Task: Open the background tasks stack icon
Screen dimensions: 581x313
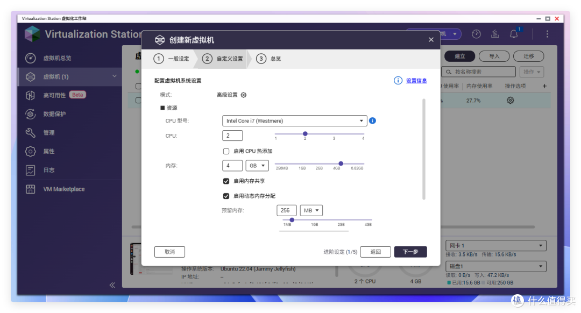Action: tap(495, 34)
